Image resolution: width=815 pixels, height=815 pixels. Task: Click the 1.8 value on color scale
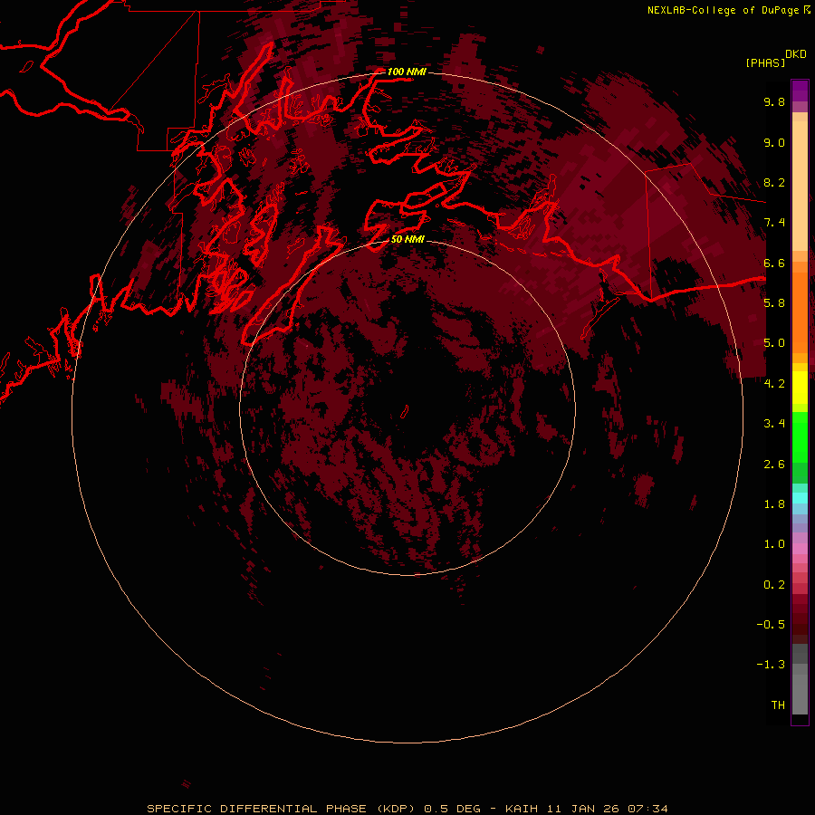774,504
